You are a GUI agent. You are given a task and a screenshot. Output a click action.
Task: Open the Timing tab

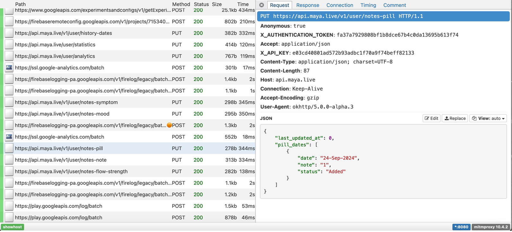point(368,5)
